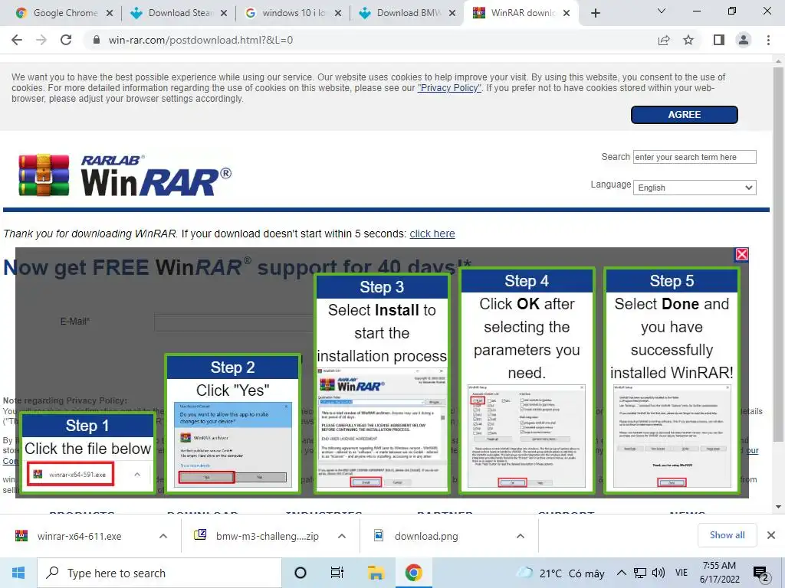Bookmark this page with star icon

point(689,40)
